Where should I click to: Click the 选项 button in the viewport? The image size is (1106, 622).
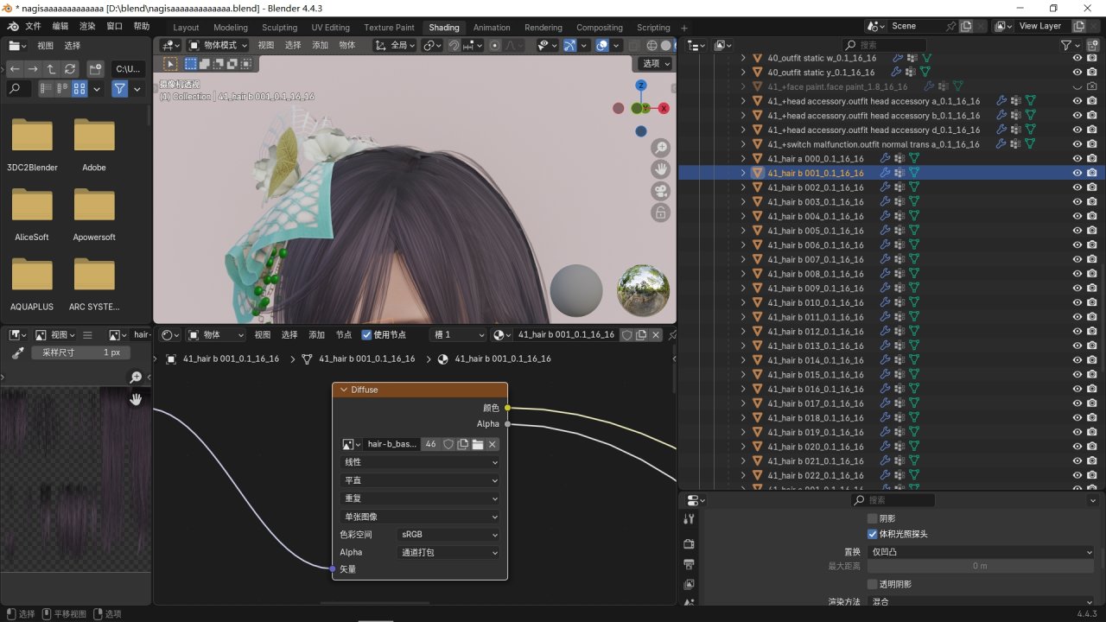pyautogui.click(x=655, y=64)
